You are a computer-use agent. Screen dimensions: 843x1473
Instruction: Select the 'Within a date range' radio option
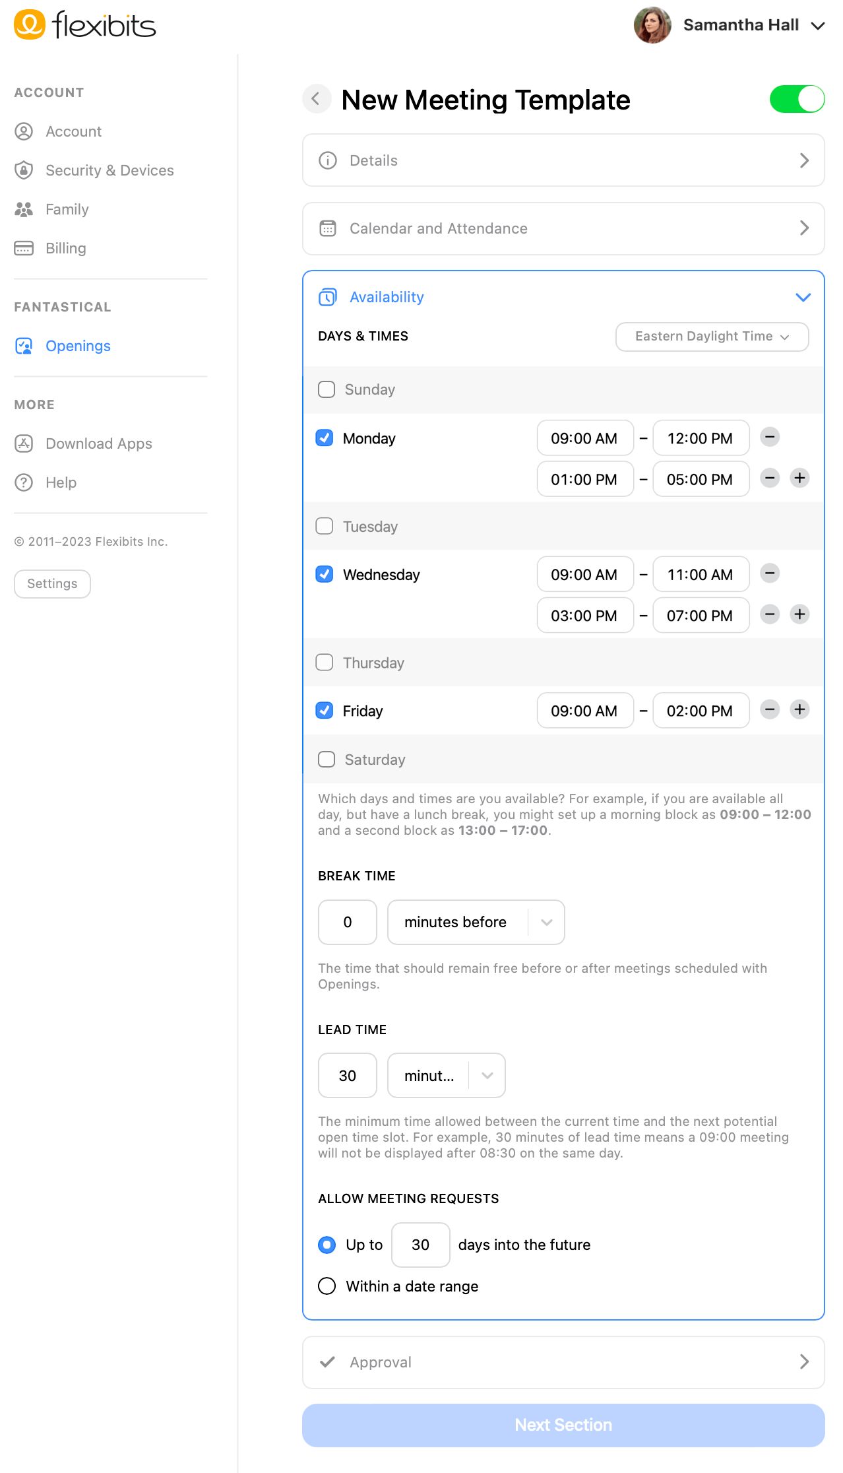click(327, 1286)
